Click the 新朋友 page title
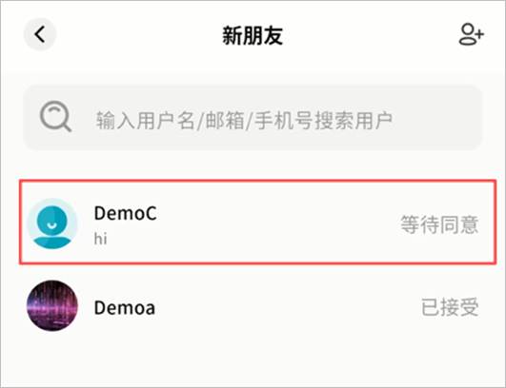 (x=253, y=35)
